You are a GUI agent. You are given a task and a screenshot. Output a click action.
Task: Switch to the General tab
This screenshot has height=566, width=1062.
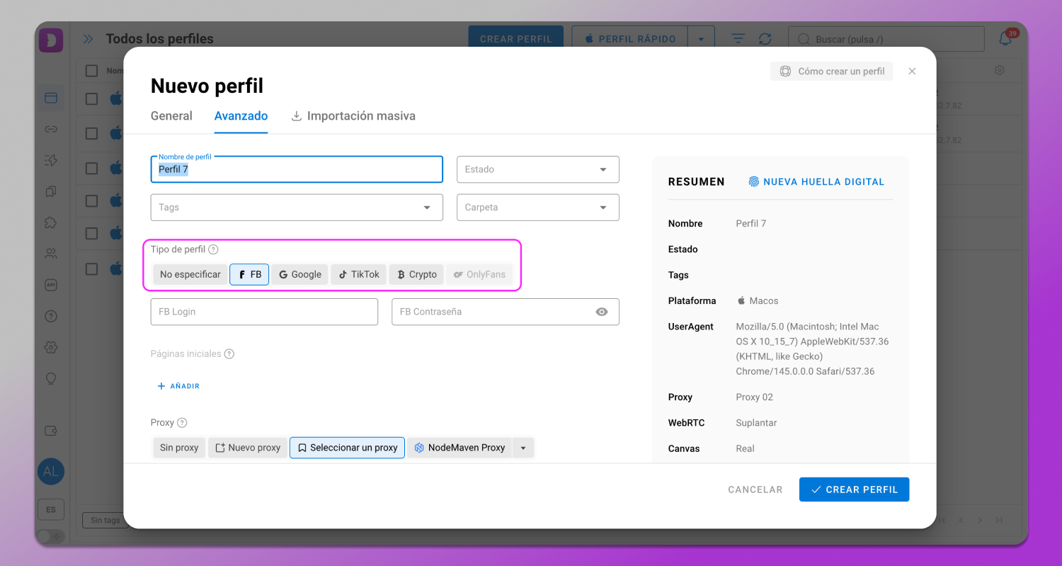(x=171, y=116)
